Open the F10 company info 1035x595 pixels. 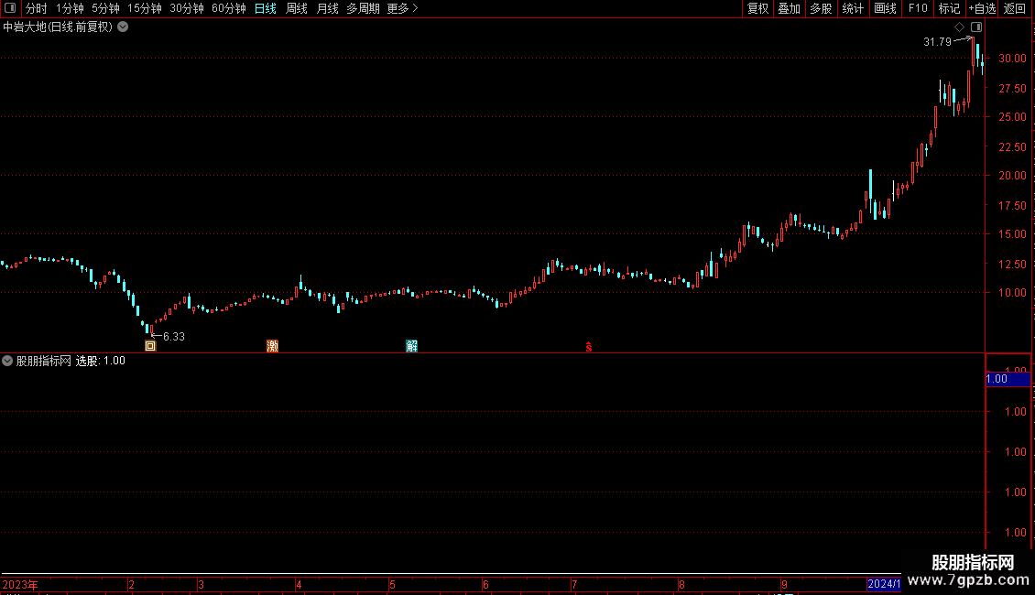click(x=918, y=8)
